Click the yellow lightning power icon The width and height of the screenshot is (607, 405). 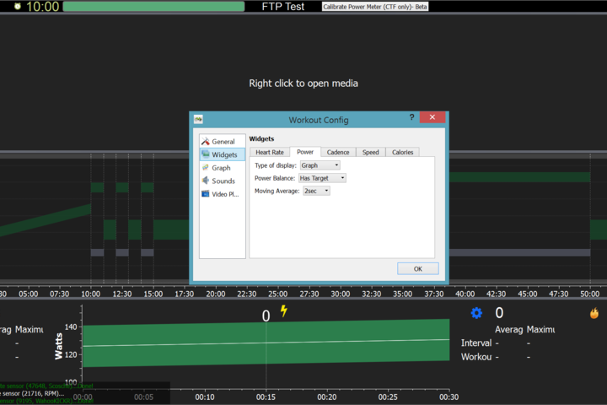pyautogui.click(x=284, y=311)
